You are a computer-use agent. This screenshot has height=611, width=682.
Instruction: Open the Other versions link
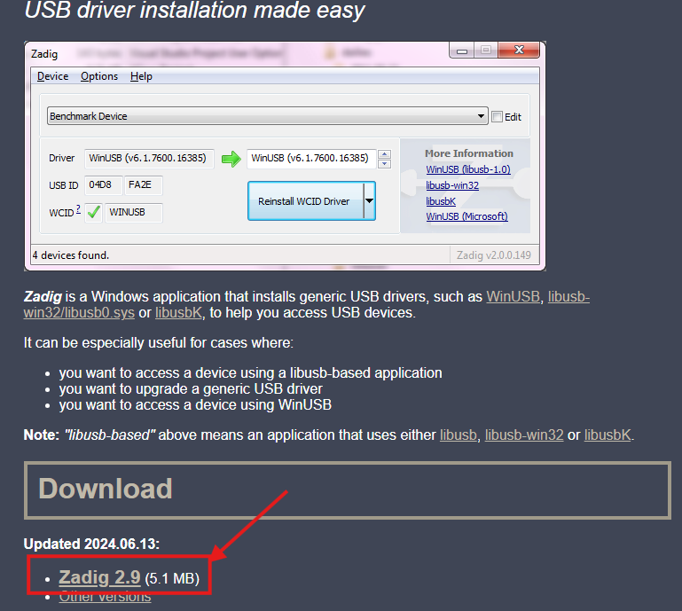(x=105, y=597)
